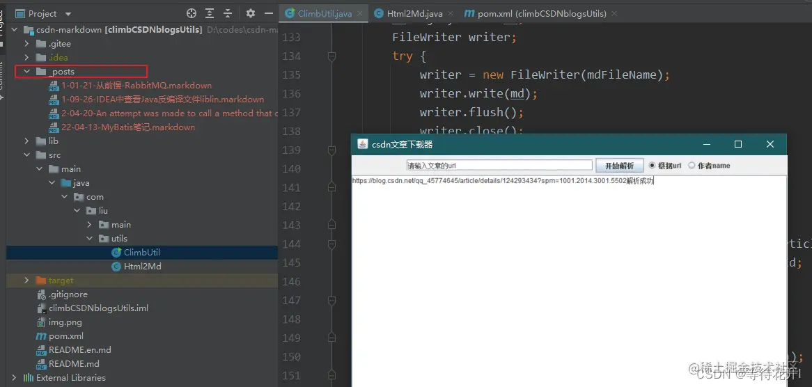
Task: Click the 开始解析 button
Action: (619, 166)
